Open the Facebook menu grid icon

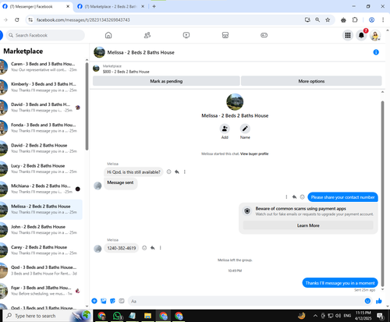click(x=348, y=35)
